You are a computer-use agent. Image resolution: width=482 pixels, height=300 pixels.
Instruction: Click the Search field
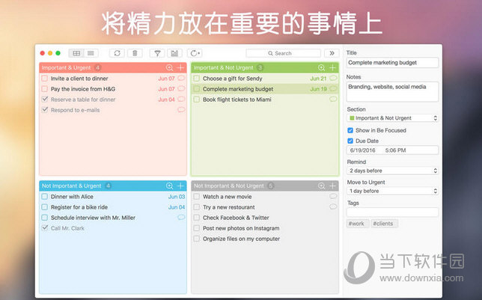pos(283,53)
